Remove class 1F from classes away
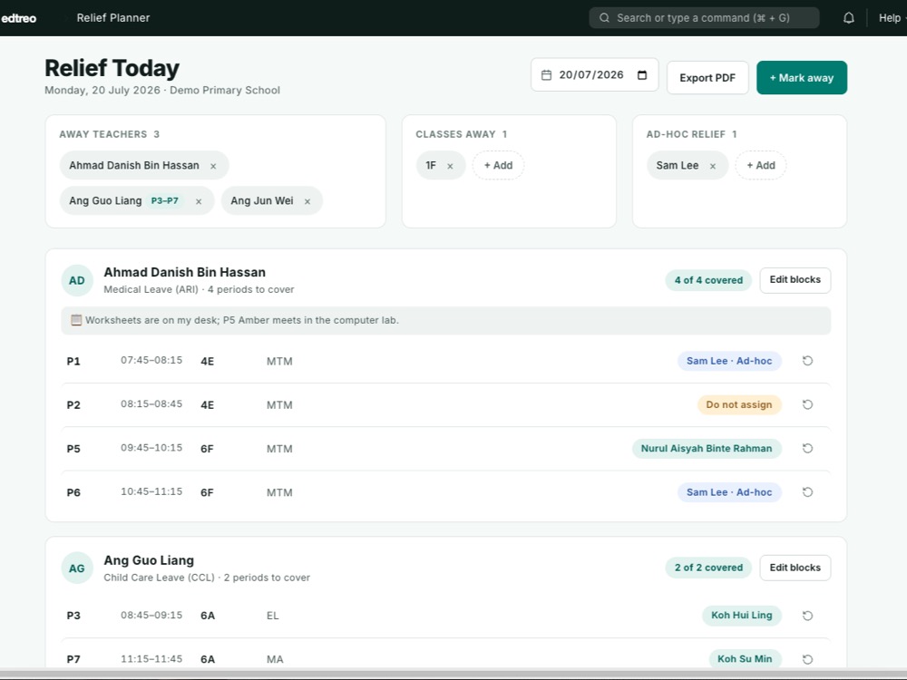This screenshot has width=907, height=680. (x=450, y=166)
